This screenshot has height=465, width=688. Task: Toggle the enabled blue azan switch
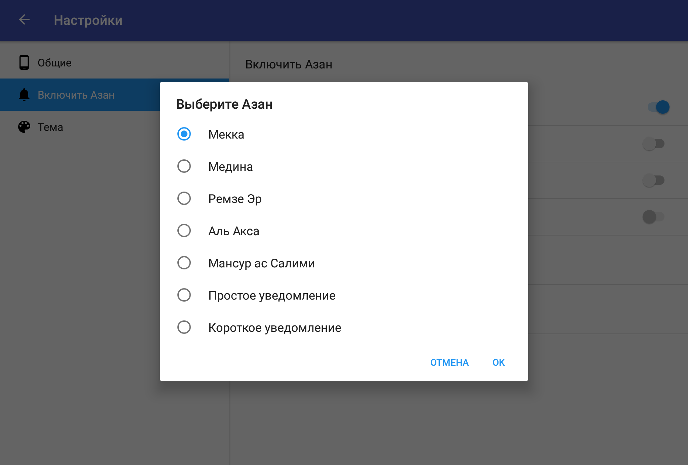tap(658, 107)
